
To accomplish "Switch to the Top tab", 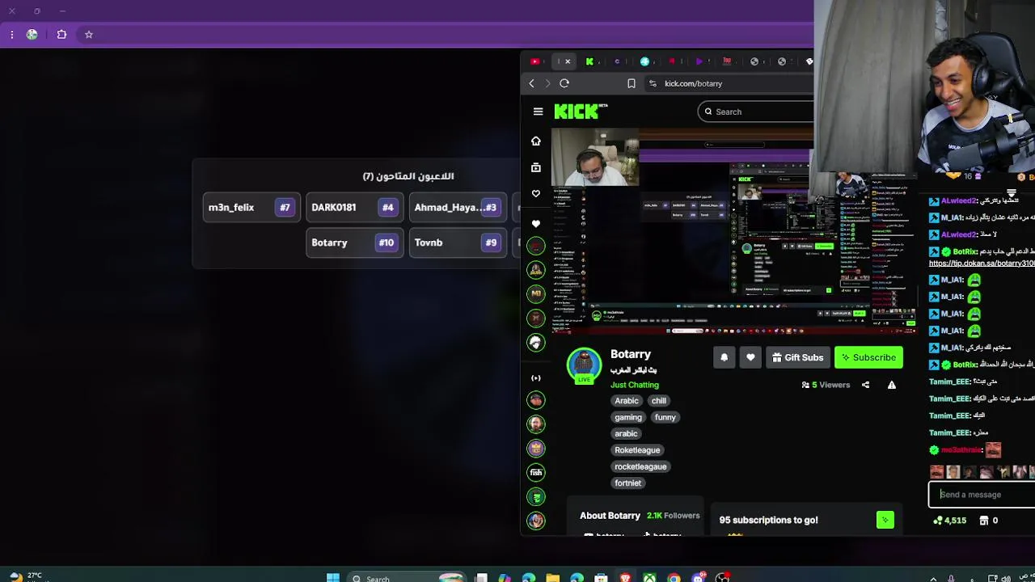I will pos(726,61).
